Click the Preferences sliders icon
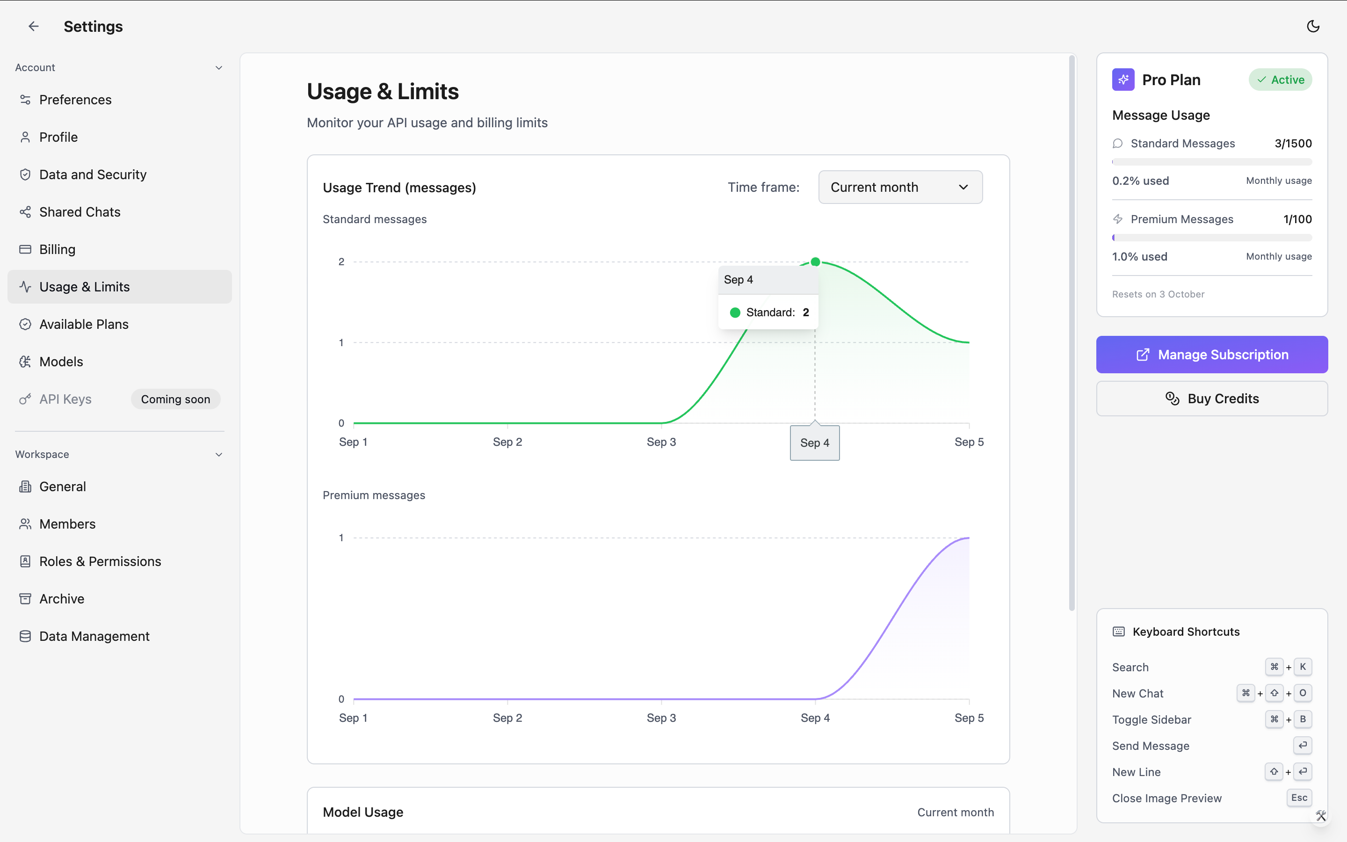The height and width of the screenshot is (842, 1347). pos(25,100)
